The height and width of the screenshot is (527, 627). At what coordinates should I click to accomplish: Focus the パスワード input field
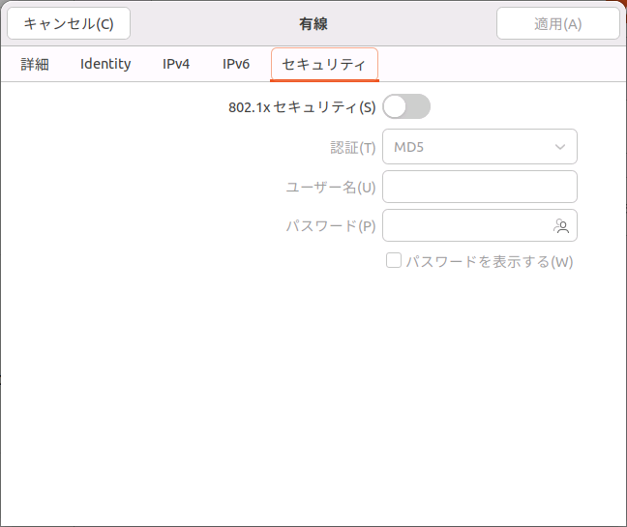(x=480, y=225)
